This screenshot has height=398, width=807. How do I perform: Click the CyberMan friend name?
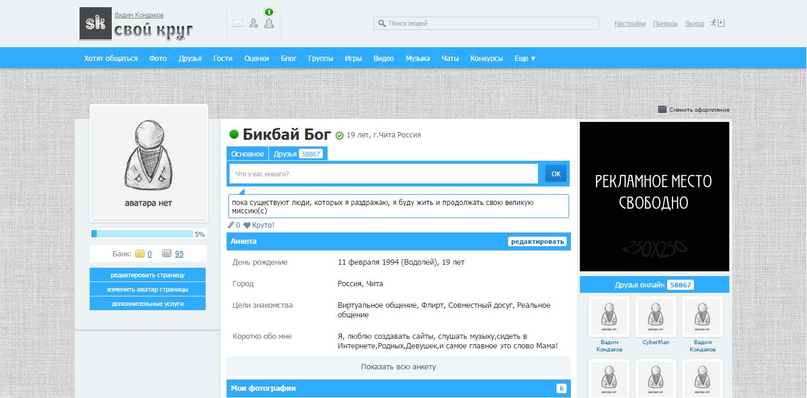click(x=656, y=342)
